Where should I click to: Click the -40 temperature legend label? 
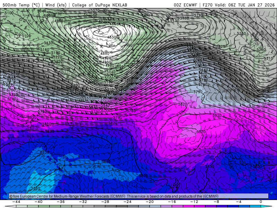point(38,202)
